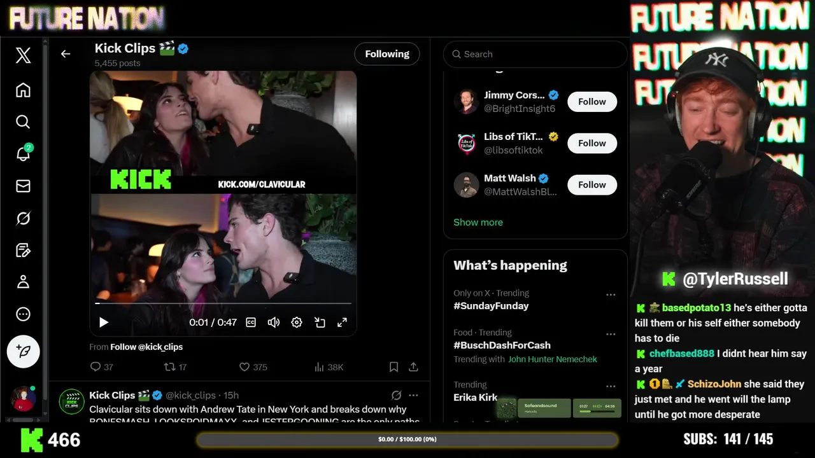Click Show more under suggestions
Image resolution: width=815 pixels, height=458 pixels.
478,222
